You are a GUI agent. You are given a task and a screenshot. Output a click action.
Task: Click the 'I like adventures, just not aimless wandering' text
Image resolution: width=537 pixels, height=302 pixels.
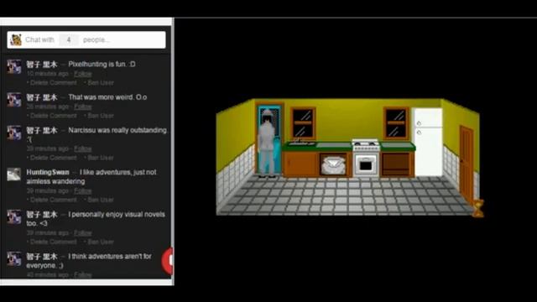pyautogui.click(x=91, y=177)
